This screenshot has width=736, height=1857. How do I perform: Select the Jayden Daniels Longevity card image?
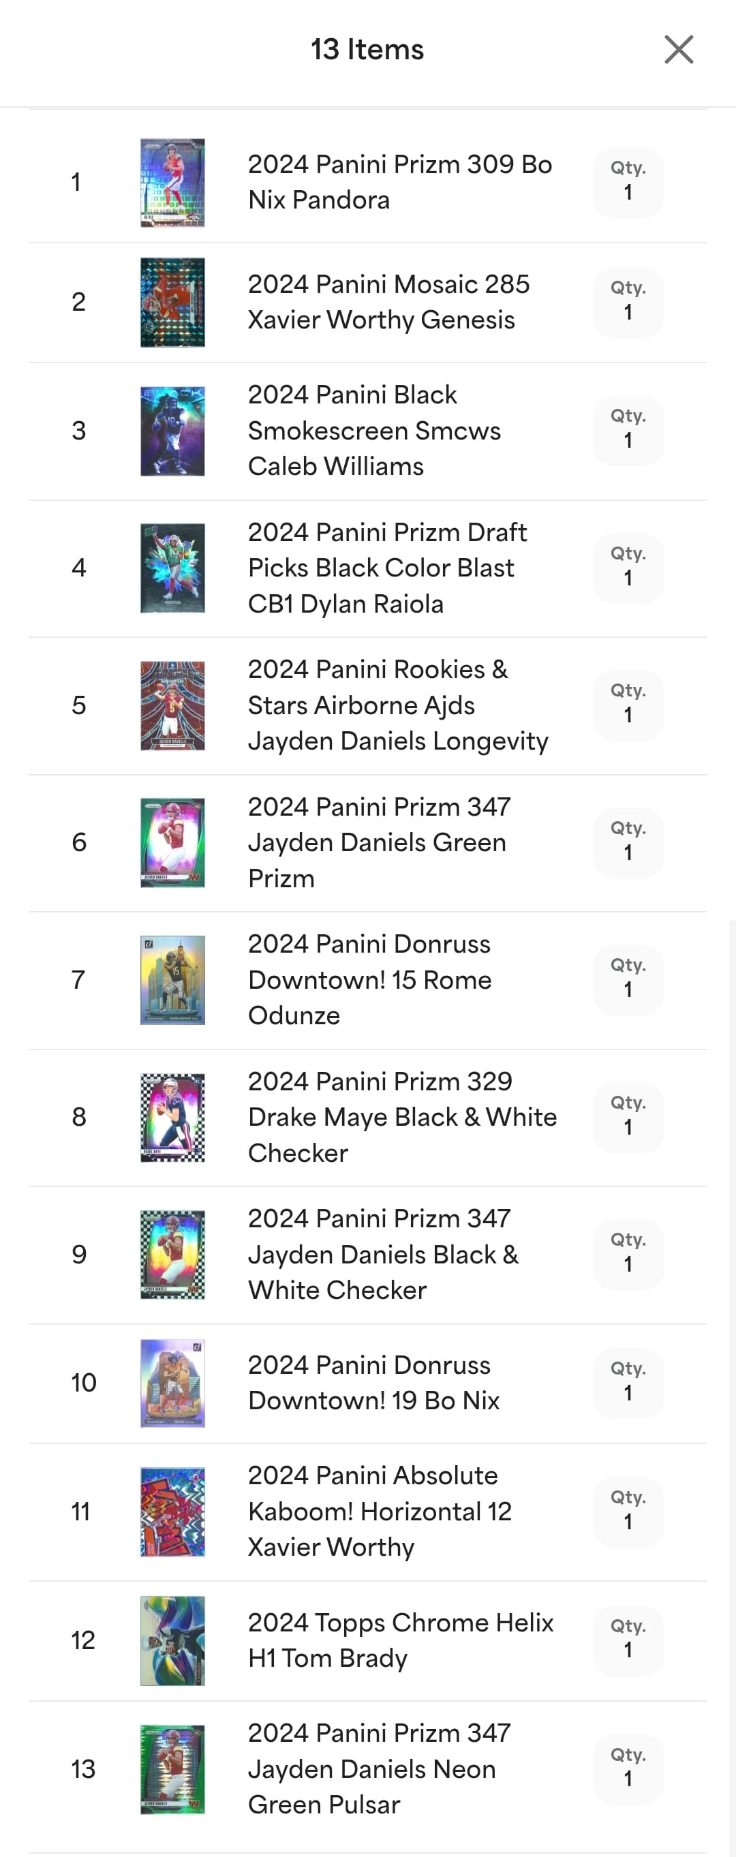click(172, 706)
